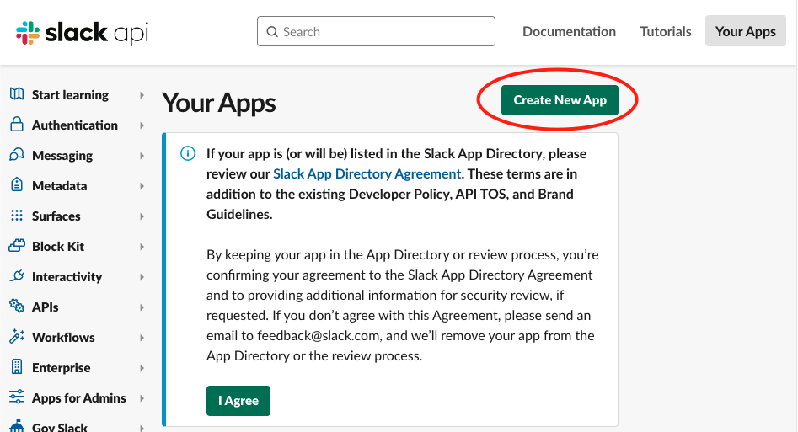Click the search magnifier icon
Image resolution: width=798 pixels, height=432 pixels.
point(272,31)
